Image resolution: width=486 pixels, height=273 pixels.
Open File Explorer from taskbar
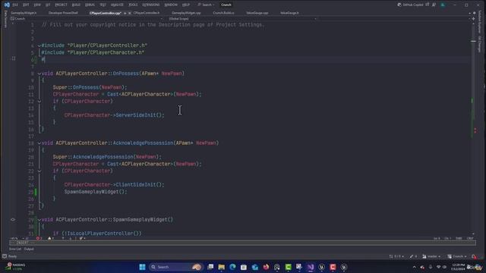(221, 267)
